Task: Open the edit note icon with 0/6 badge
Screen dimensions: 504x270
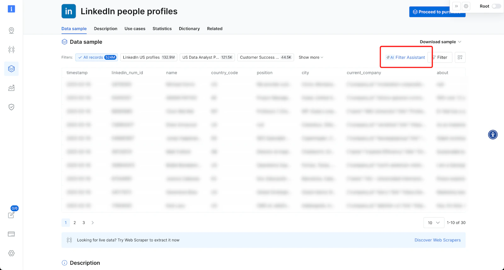Action: click(x=11, y=215)
